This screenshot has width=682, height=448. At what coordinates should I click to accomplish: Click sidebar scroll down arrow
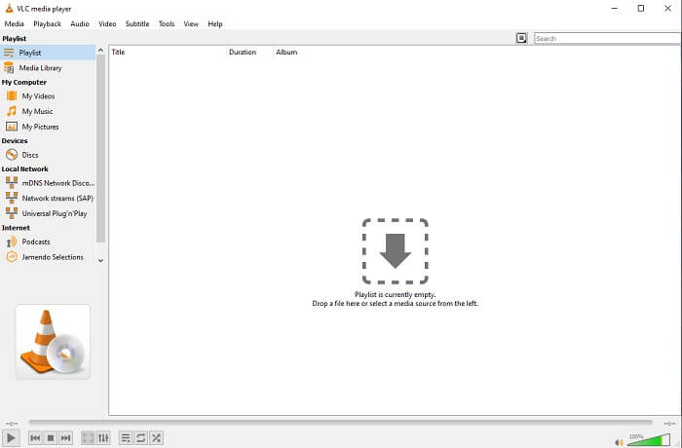pyautogui.click(x=100, y=261)
